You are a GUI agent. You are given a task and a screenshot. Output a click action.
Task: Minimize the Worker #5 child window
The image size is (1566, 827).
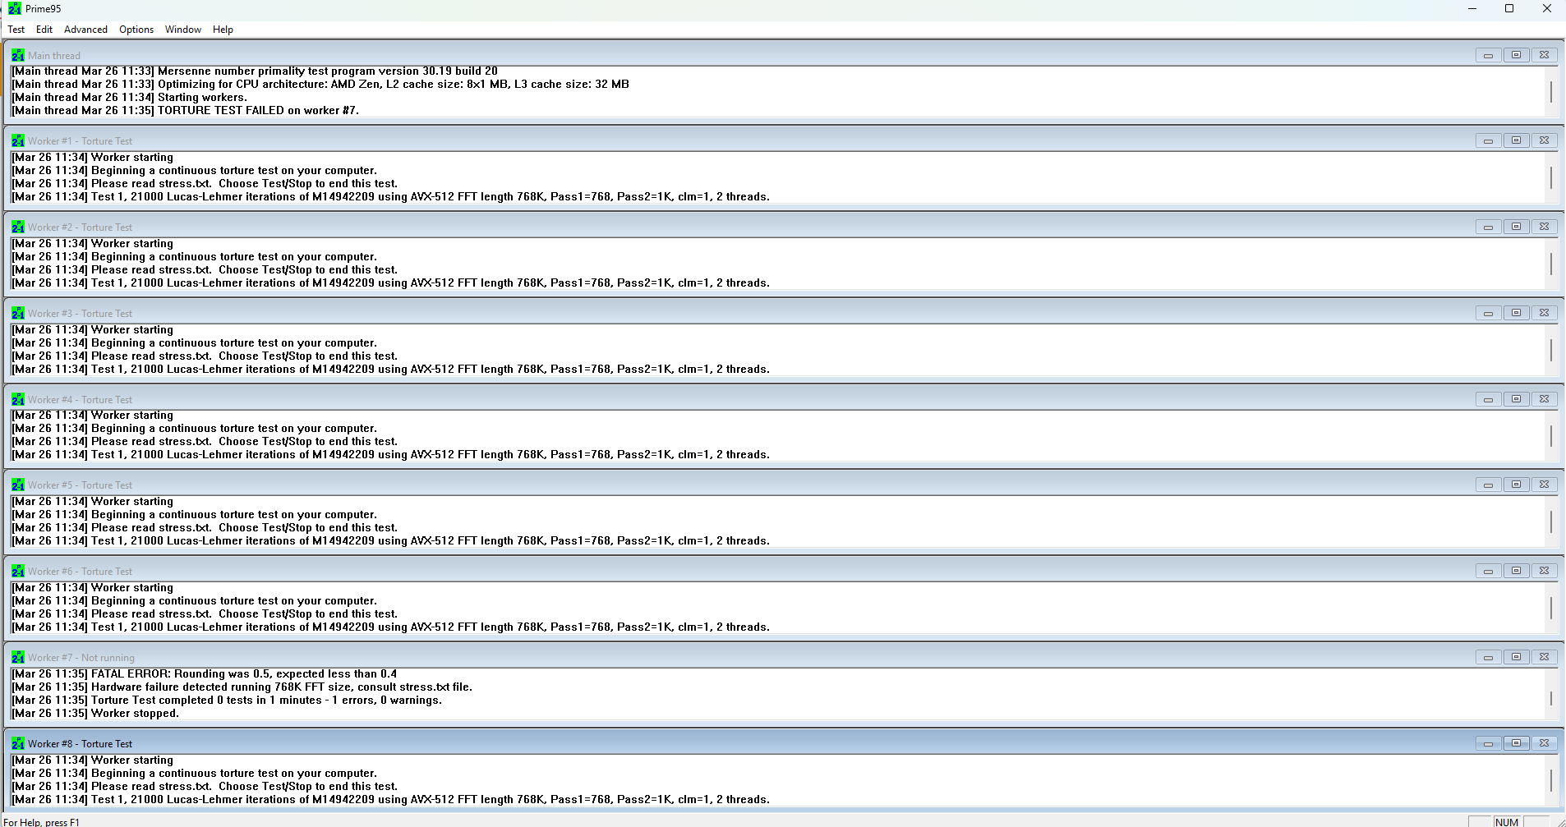tap(1488, 485)
